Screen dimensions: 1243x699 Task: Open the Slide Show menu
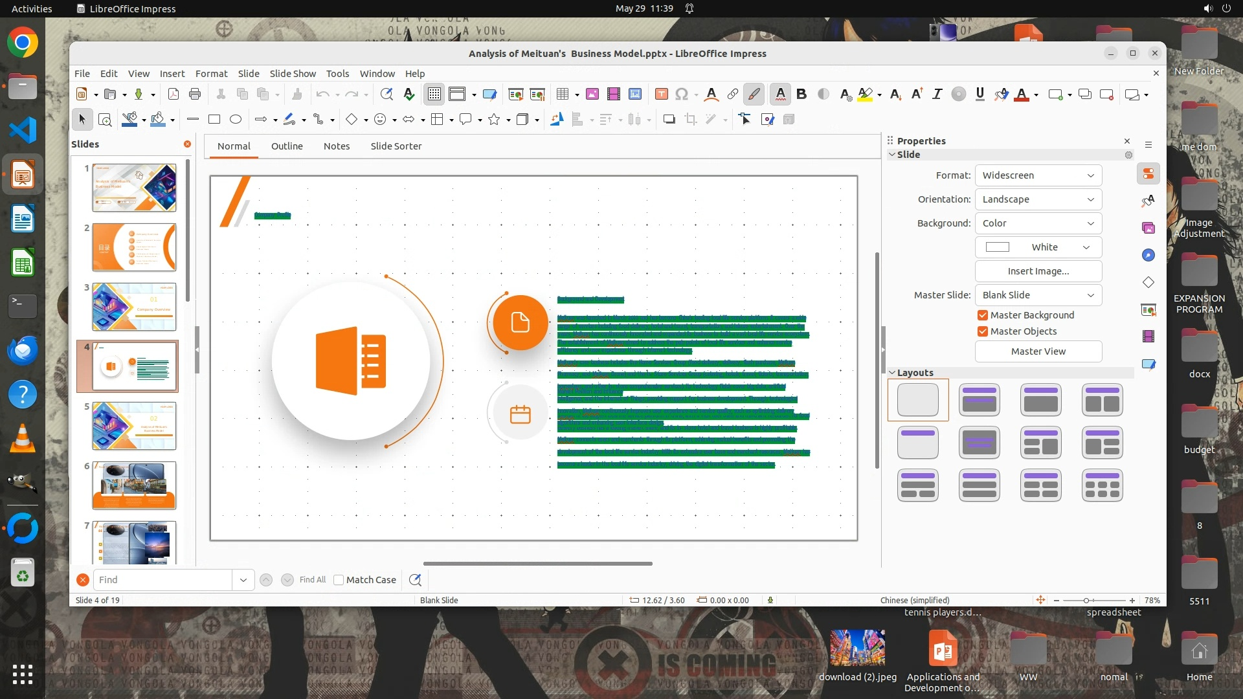pos(293,74)
